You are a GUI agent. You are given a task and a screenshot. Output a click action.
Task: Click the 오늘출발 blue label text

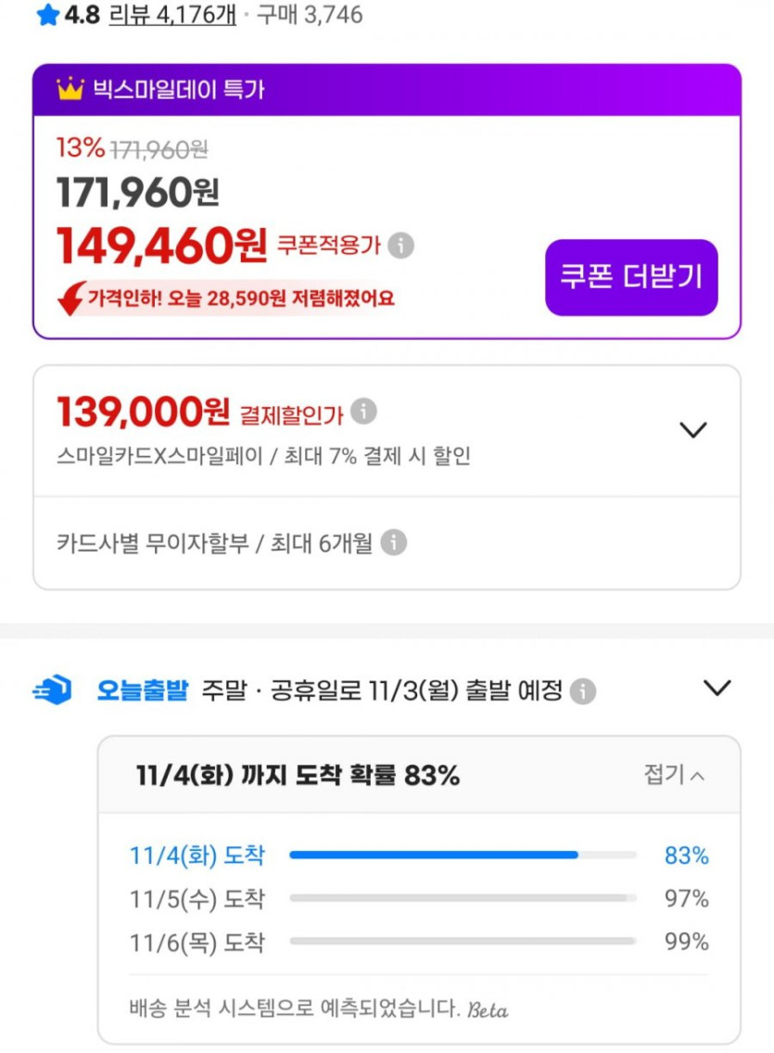(142, 691)
